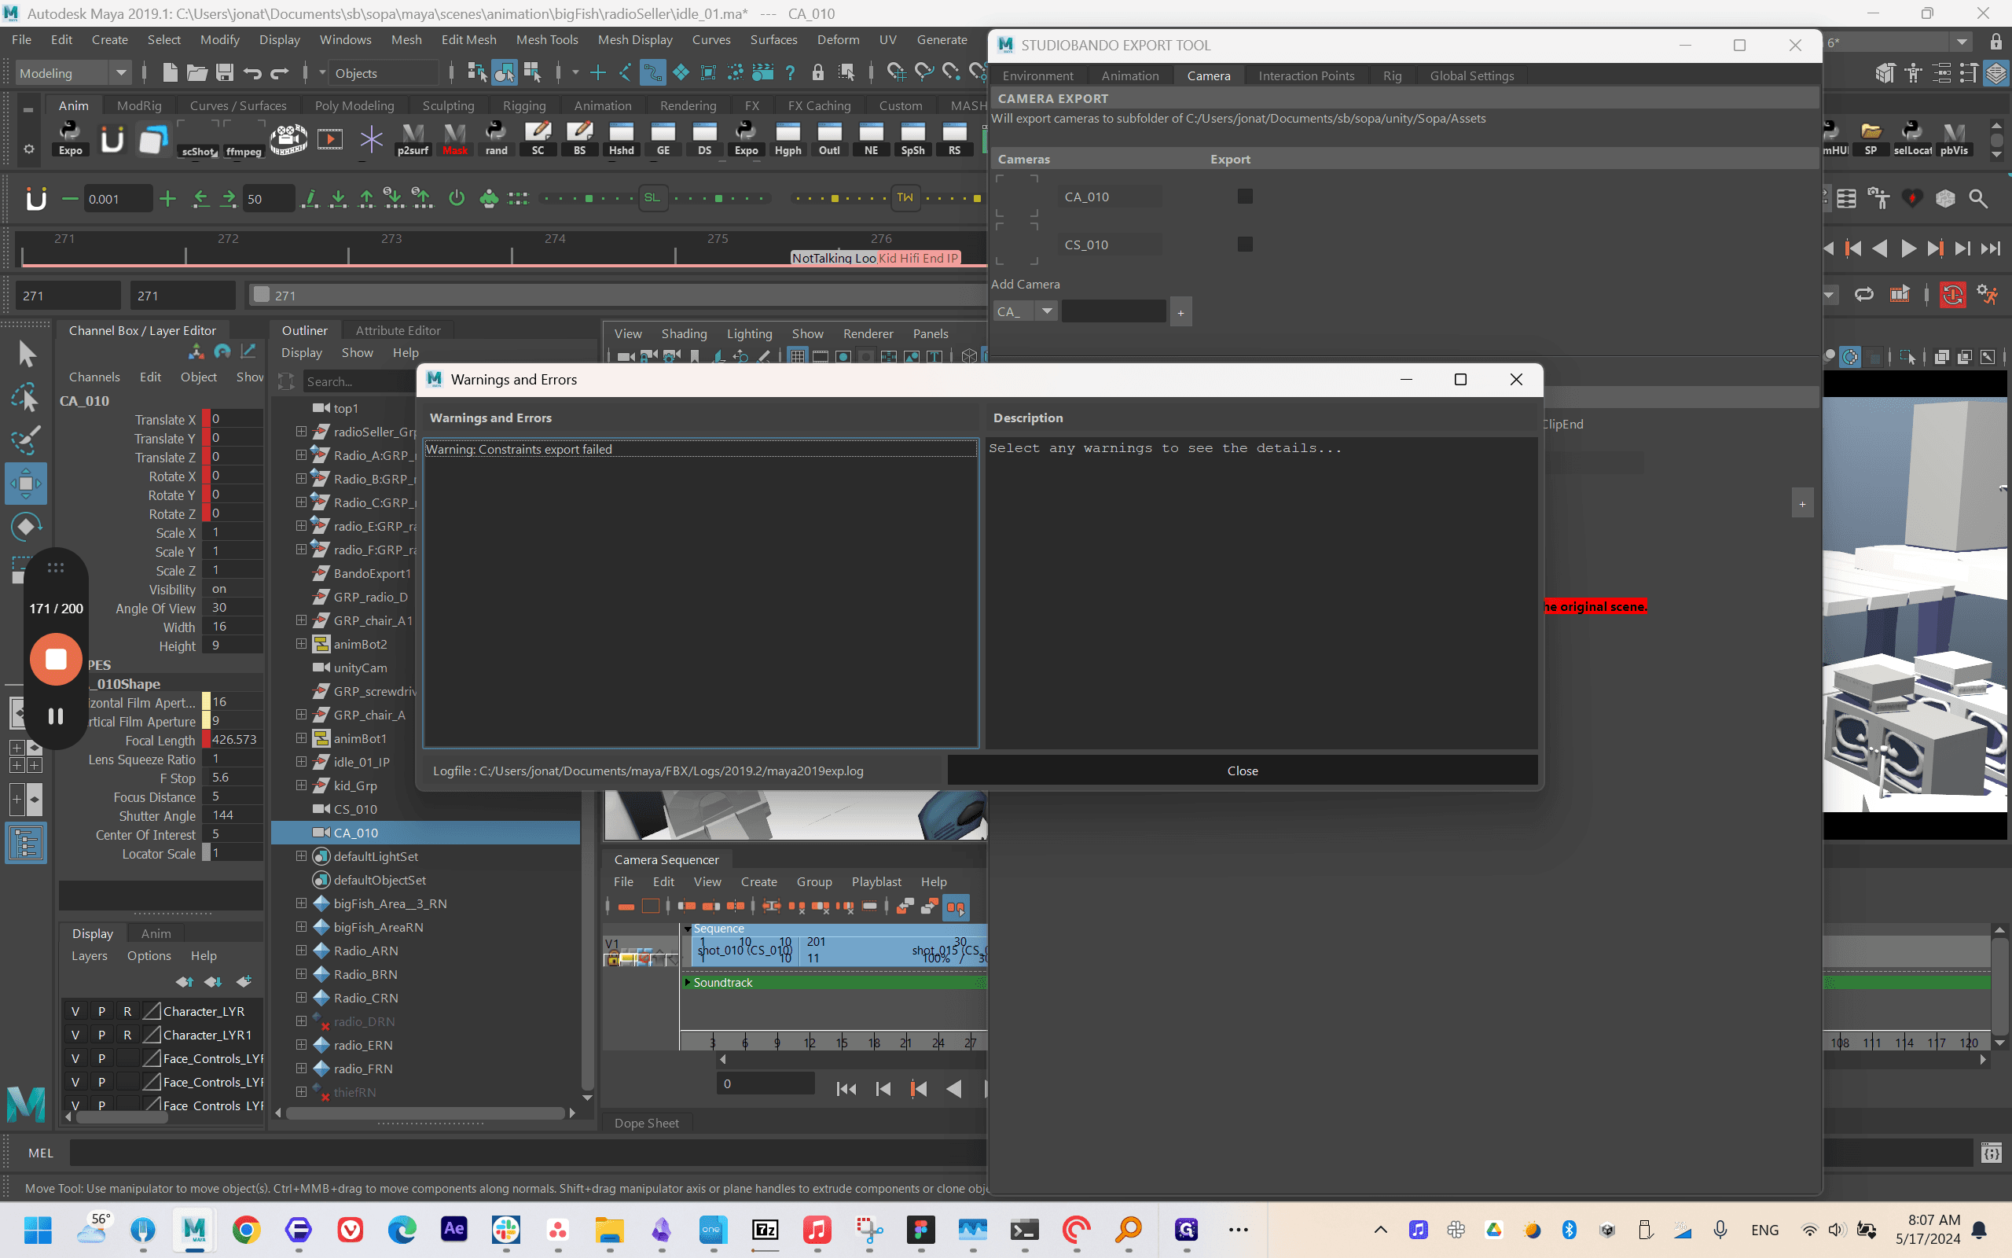Click the p2surf shelf icon
Image resolution: width=2012 pixels, height=1258 pixels.
(x=413, y=139)
